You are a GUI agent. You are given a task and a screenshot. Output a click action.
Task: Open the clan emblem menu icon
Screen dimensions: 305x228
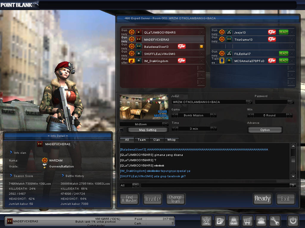[x=206, y=221]
